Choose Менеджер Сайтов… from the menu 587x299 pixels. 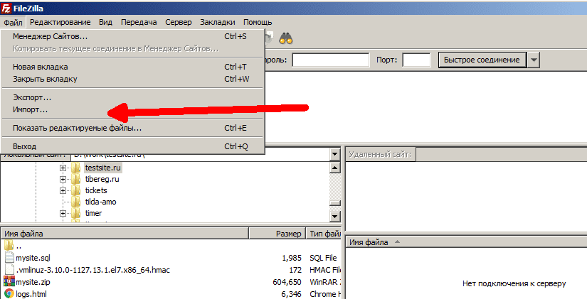tap(132, 36)
